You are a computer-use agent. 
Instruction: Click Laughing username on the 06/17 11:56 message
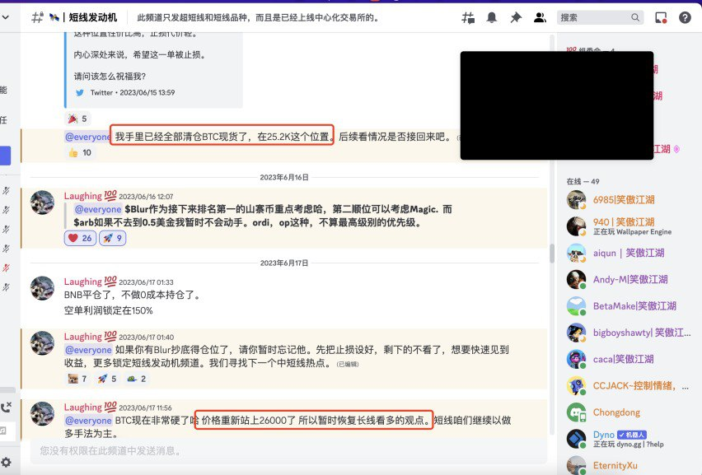[83, 407]
